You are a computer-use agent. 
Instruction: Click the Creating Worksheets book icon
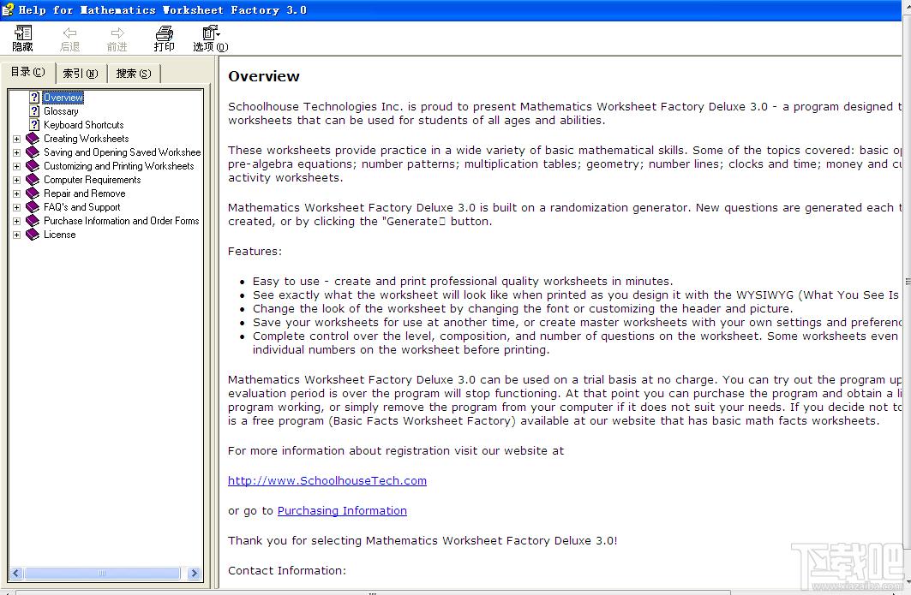click(x=33, y=139)
